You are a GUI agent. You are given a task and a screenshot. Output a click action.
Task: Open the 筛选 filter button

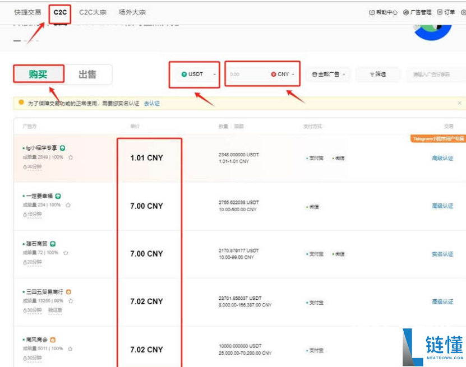[x=378, y=74]
